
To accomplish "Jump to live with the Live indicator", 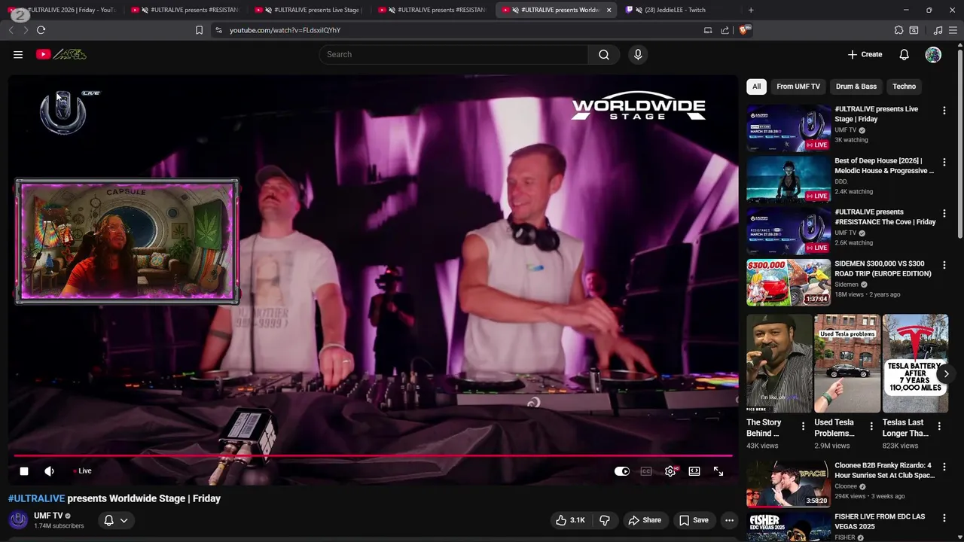I will [x=82, y=471].
